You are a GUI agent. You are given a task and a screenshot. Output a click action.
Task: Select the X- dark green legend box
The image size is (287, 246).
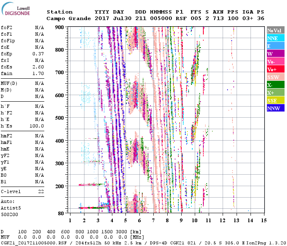click(276, 85)
